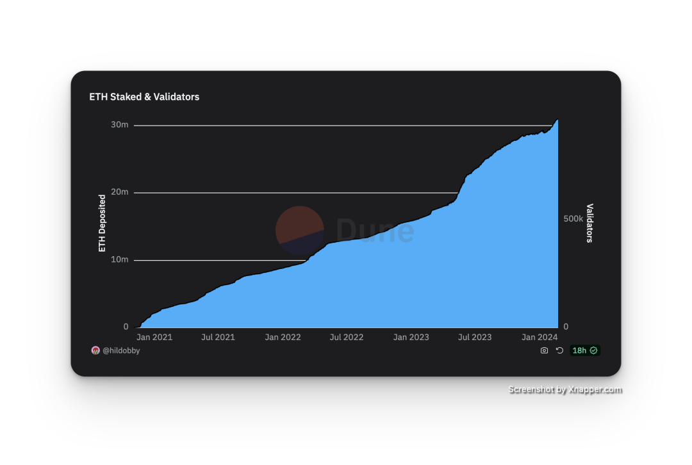
Task: Click the 500k validators axis label
Action: [573, 218]
